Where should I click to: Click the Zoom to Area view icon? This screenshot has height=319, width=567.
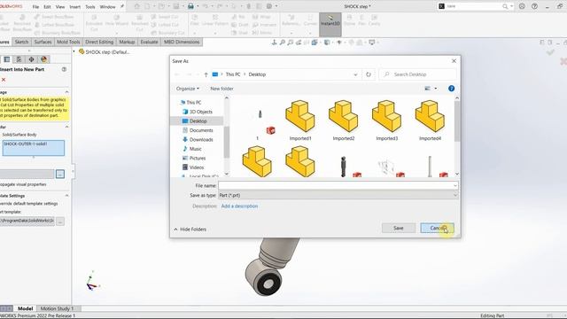(291, 43)
